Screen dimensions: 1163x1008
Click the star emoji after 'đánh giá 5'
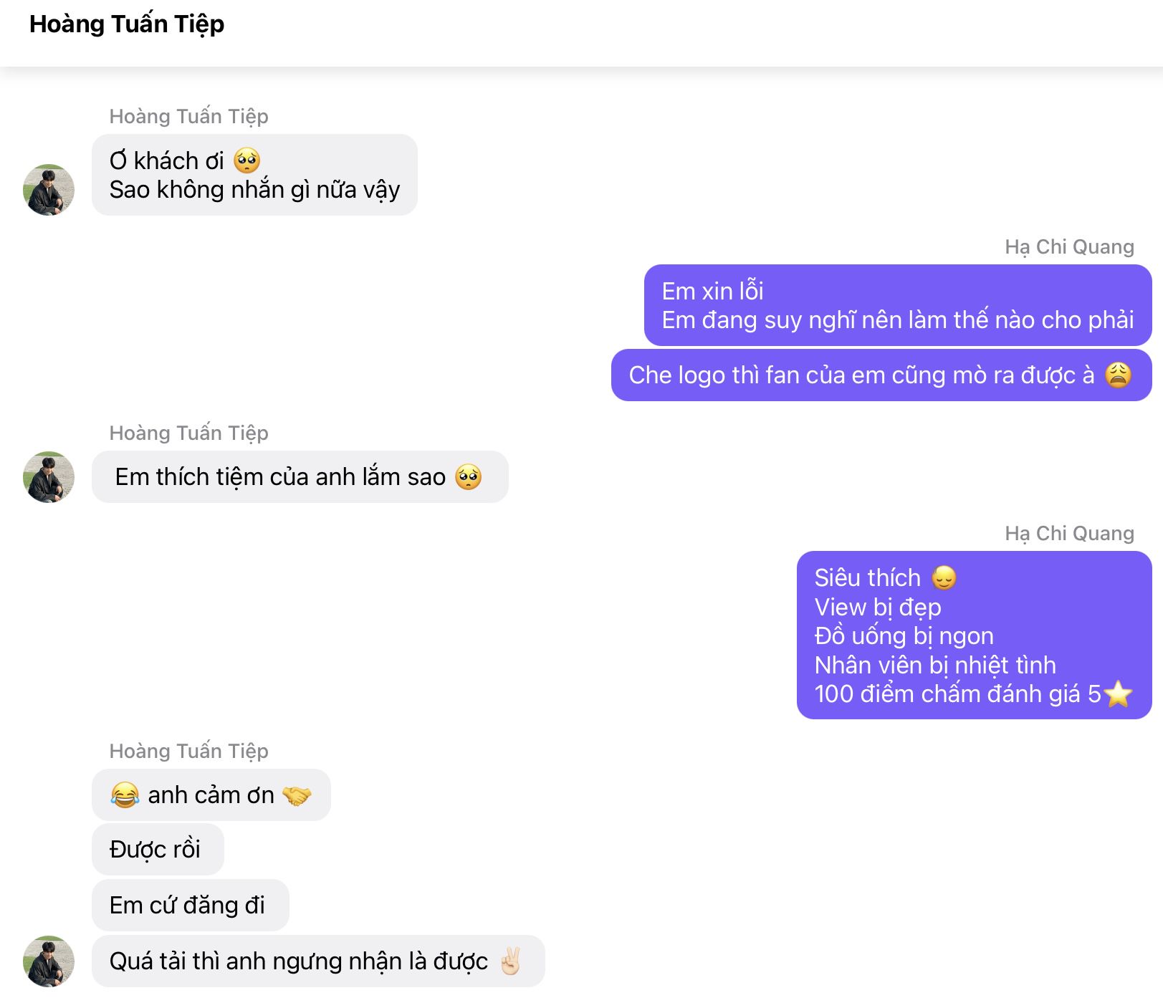click(x=1118, y=694)
